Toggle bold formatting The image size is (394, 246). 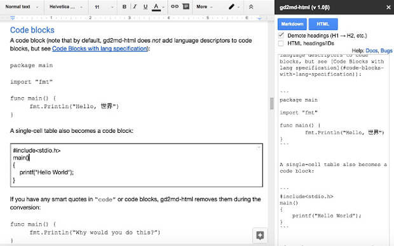coord(124,7)
